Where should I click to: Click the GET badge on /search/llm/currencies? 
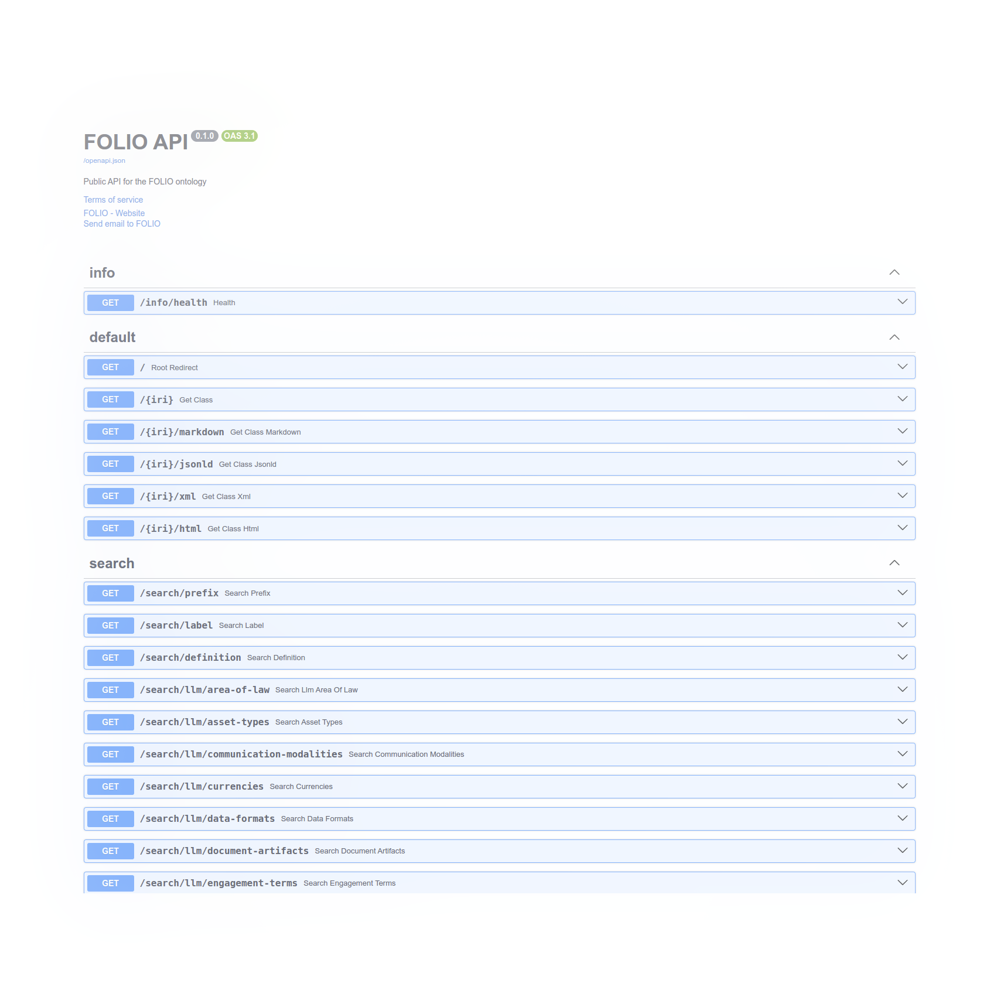click(110, 787)
